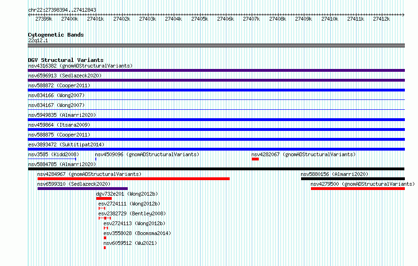Click the thin blue line under nsv834167

click(216, 110)
